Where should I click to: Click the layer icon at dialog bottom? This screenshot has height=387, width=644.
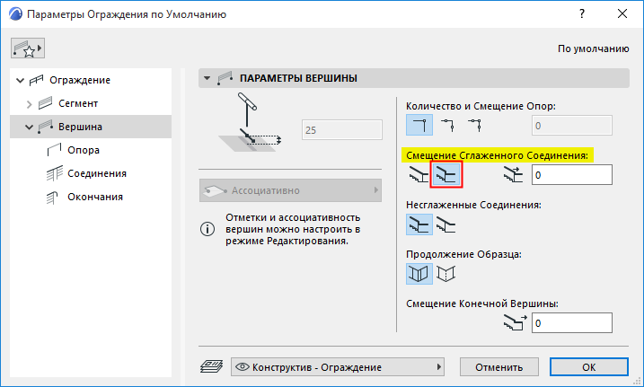point(210,366)
